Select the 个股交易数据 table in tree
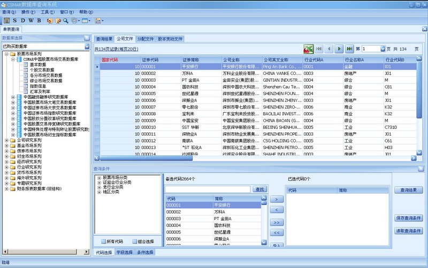Viewport: 428px width, 268px height. [x=42, y=70]
